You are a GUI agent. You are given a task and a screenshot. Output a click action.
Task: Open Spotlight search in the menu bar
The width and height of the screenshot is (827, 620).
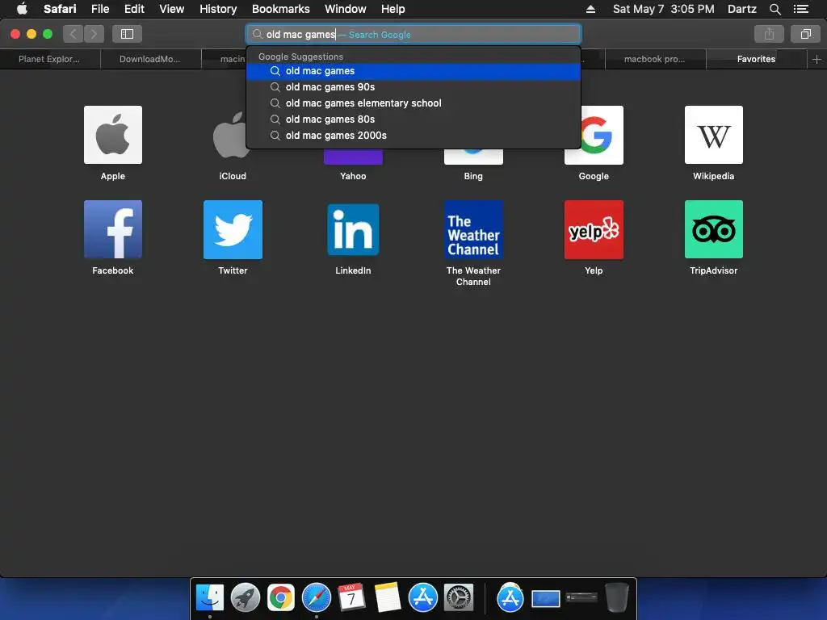click(x=775, y=9)
